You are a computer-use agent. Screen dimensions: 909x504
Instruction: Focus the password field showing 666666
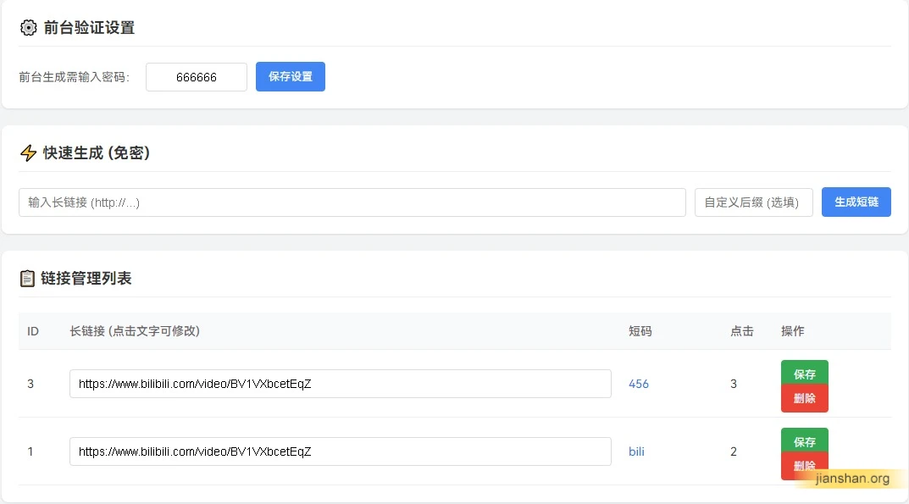click(197, 77)
